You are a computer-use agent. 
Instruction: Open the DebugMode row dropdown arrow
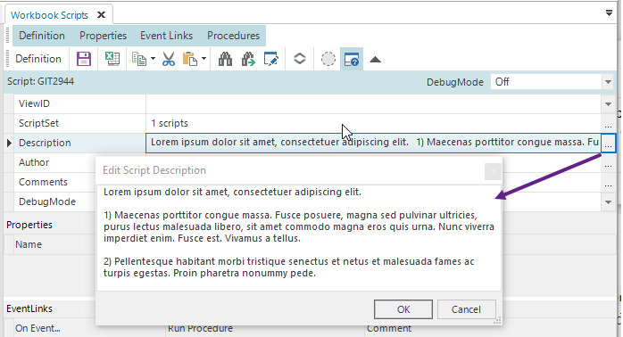608,202
